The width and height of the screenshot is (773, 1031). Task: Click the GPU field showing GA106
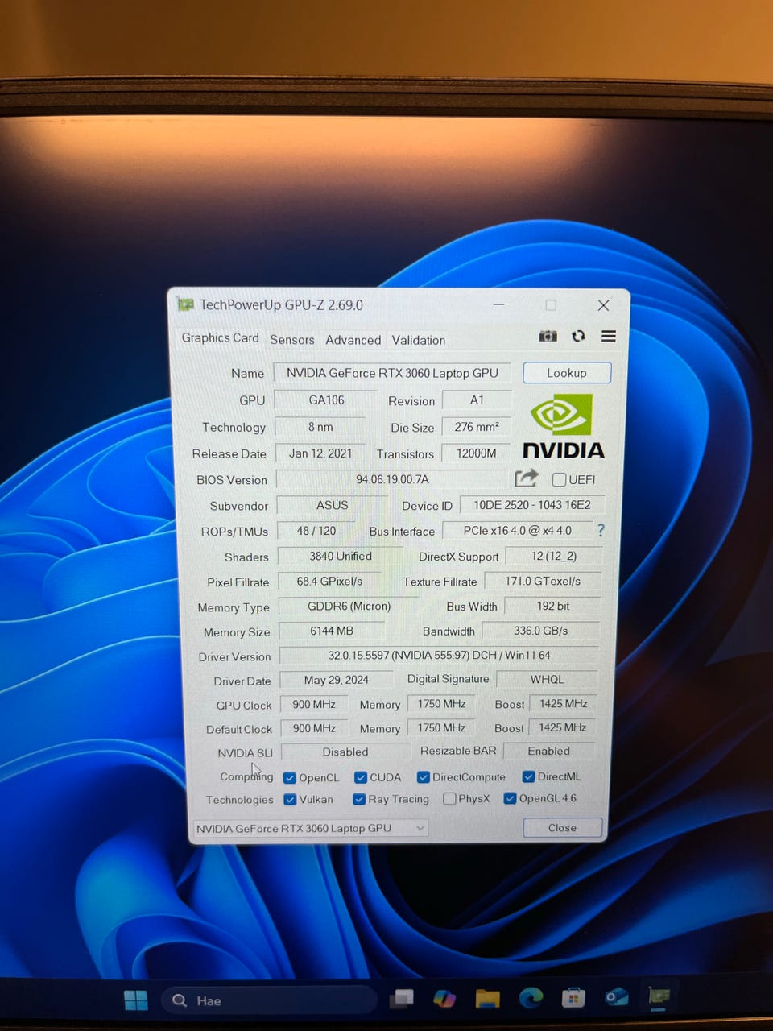[x=326, y=400]
